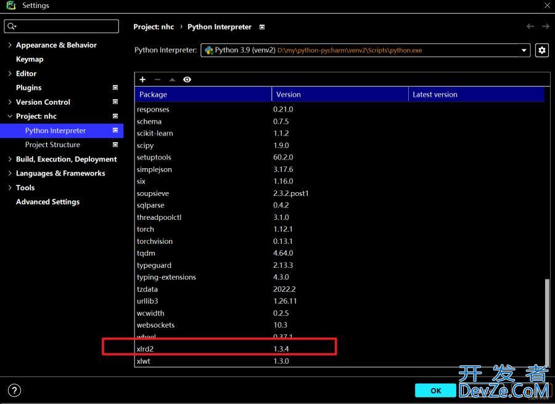The height and width of the screenshot is (404, 555).
Task: Sort by Version column header
Action: tap(340, 94)
